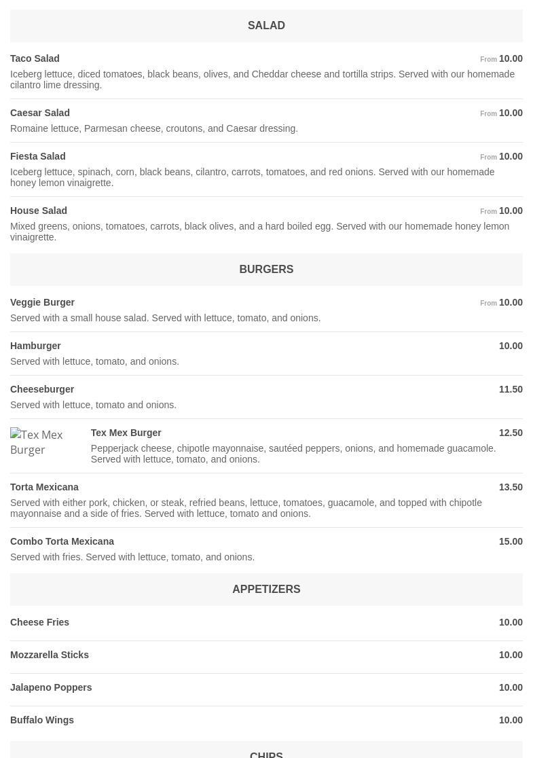533x758 pixels.
Task: Open the Tex Mex Burger title
Action: [x=126, y=433]
